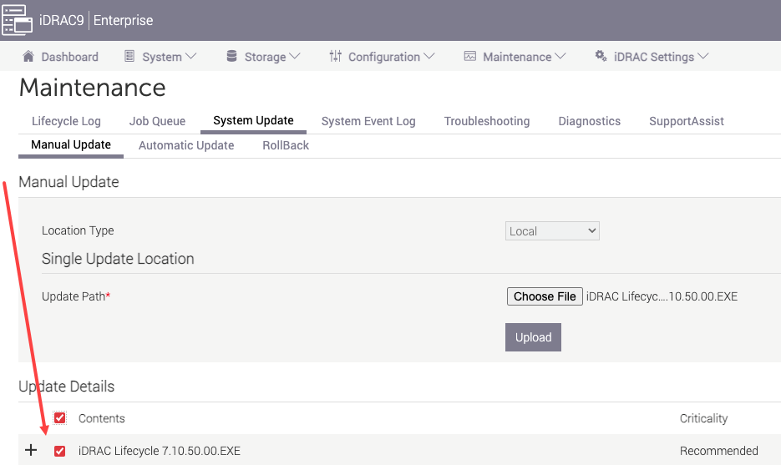Uncheck the iDRAC Lifecycle 7.10.50.00.EXE checkbox

tap(59, 451)
